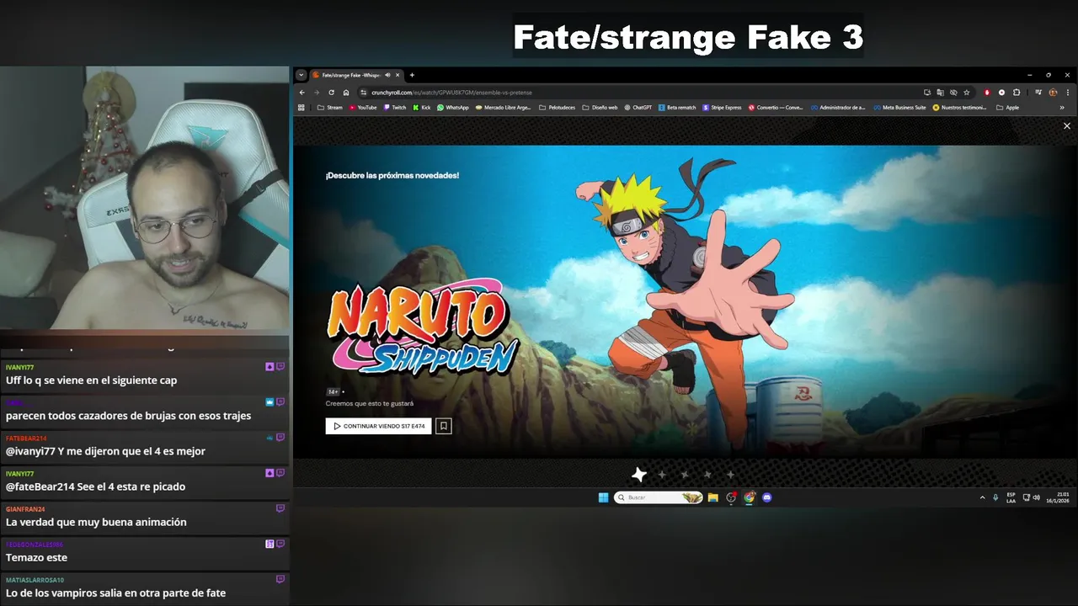Open the Chrome three-dot menu

1068,93
